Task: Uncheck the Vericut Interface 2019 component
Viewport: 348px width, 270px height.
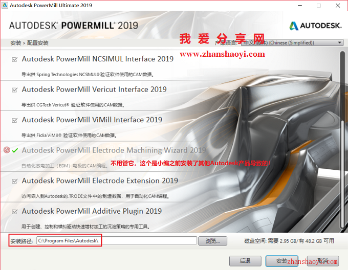Action: pyautogui.click(x=15, y=89)
